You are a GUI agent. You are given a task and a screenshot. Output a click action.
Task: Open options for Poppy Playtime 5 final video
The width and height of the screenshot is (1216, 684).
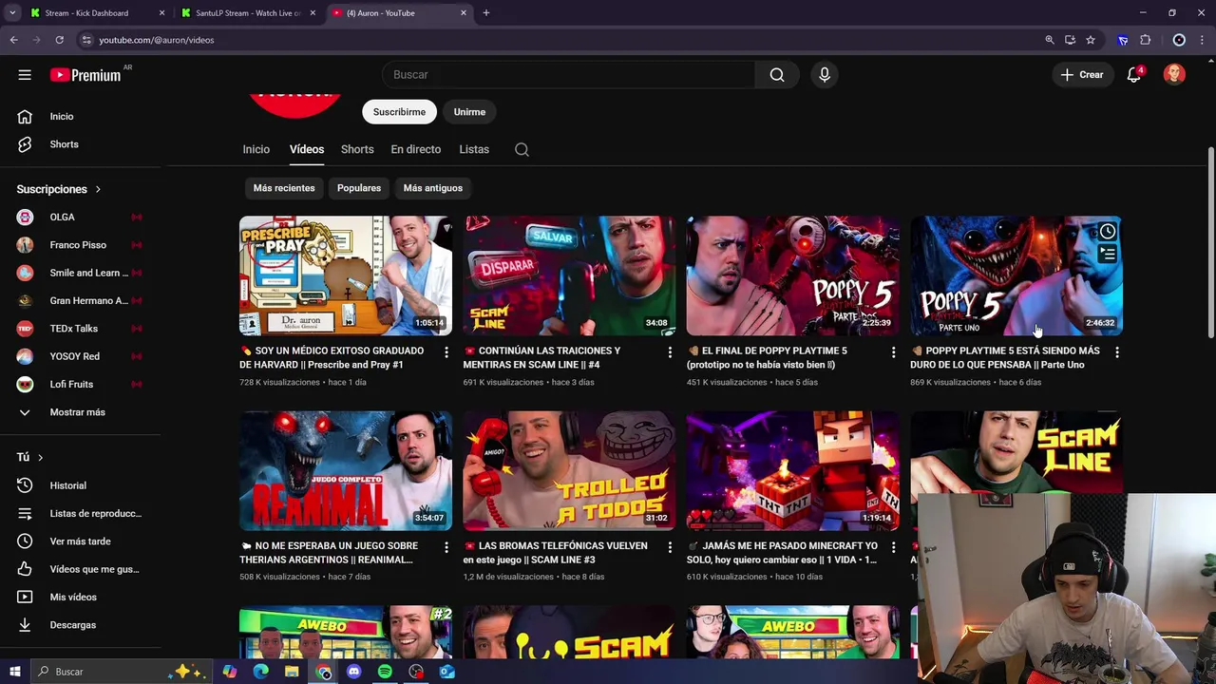click(893, 352)
